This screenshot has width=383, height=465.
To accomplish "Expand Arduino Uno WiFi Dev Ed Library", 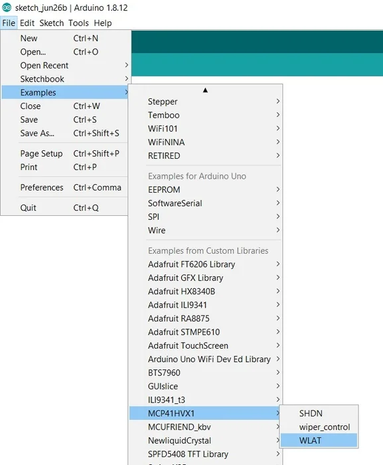I will coord(206,359).
